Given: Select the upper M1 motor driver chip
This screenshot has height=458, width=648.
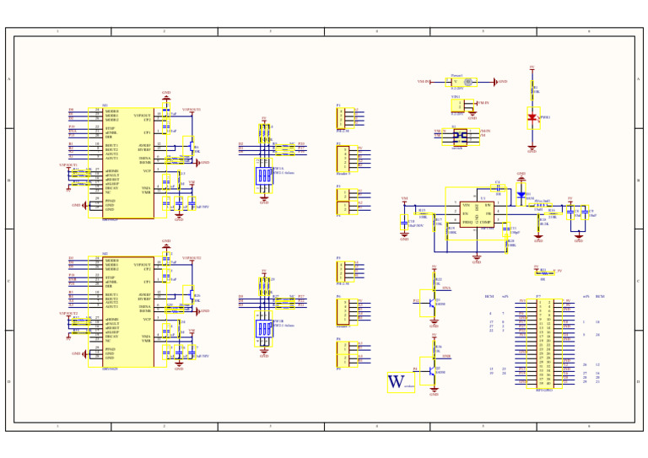Looking at the screenshot, I should click(x=128, y=163).
